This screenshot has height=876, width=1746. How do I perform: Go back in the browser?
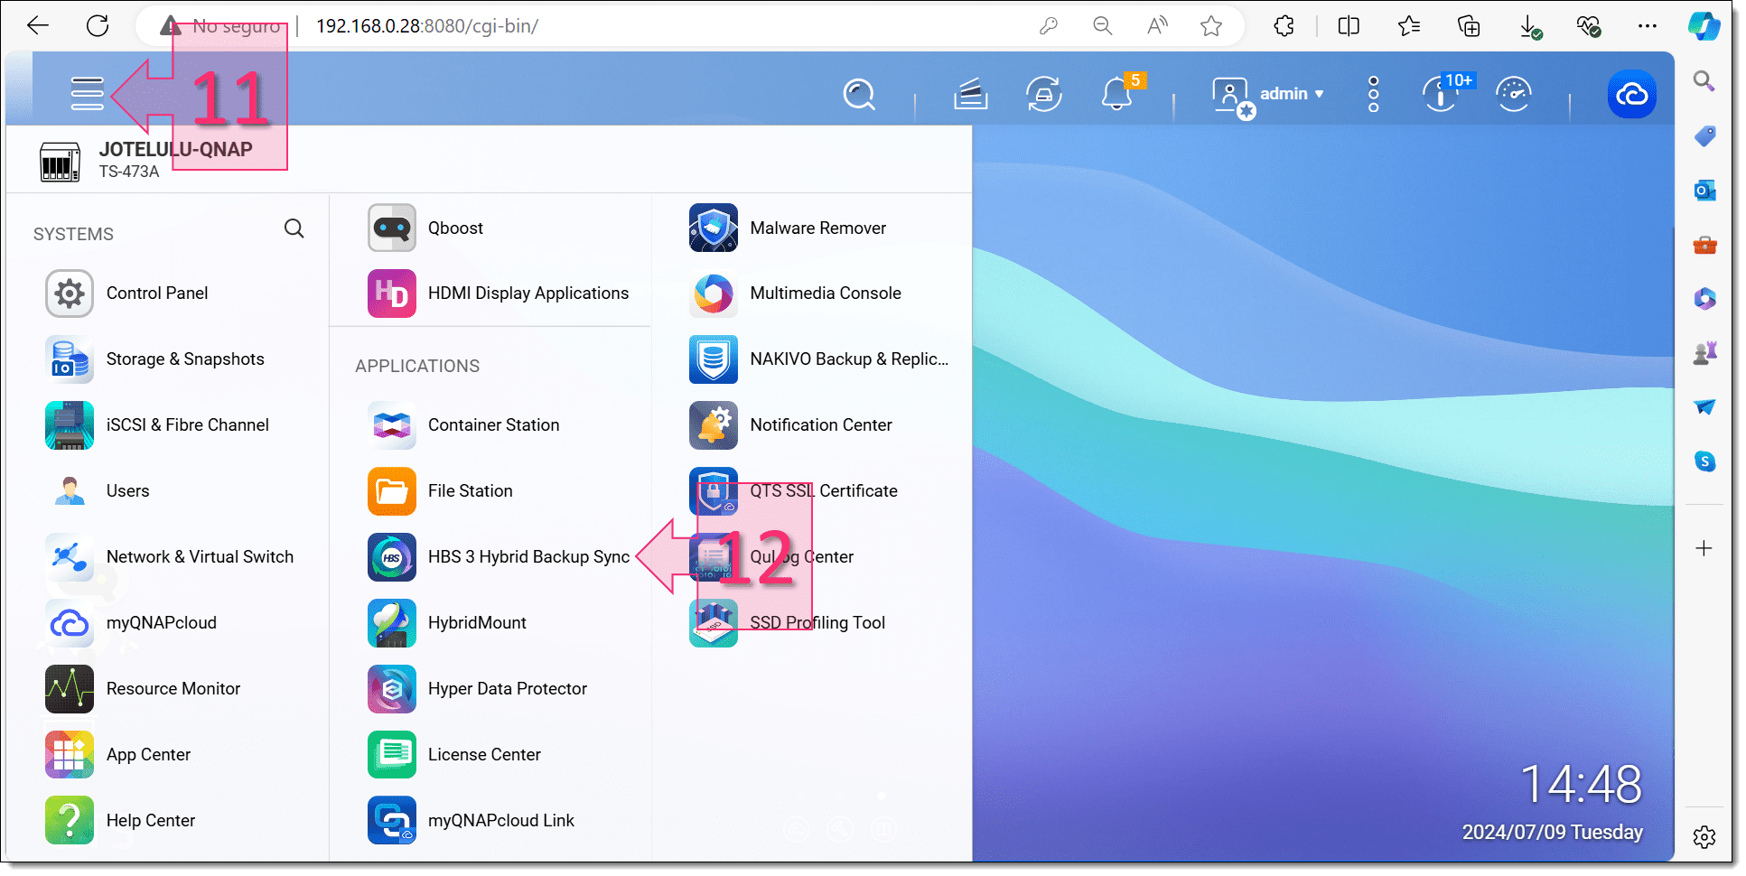(x=38, y=26)
